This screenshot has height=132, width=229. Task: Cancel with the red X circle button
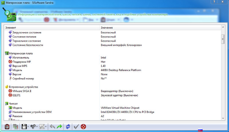tap(83, 127)
